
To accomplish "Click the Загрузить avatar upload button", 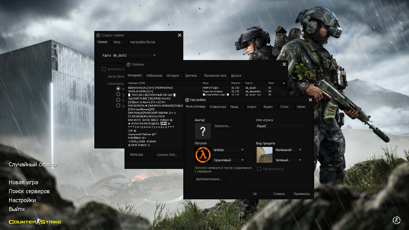I will 223,126.
